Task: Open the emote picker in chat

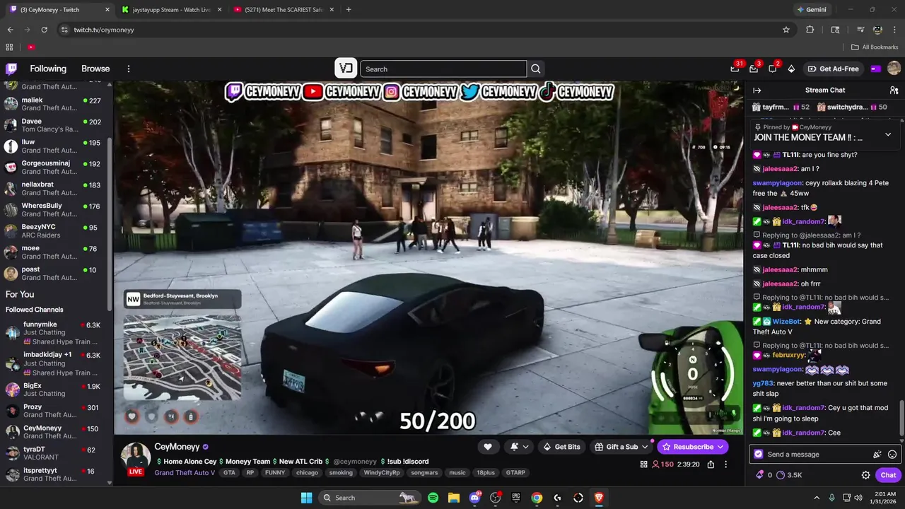Action: pyautogui.click(x=892, y=455)
